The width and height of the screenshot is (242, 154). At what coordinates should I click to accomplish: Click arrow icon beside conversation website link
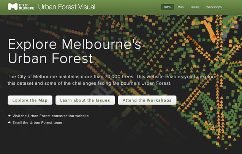click(9, 116)
